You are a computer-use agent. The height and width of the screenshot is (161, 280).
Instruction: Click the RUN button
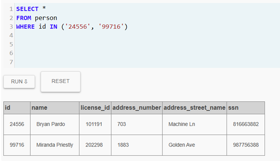click(19, 82)
